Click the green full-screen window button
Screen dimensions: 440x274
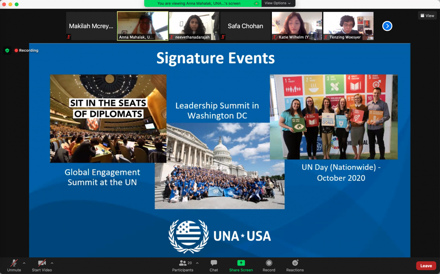[16, 4]
